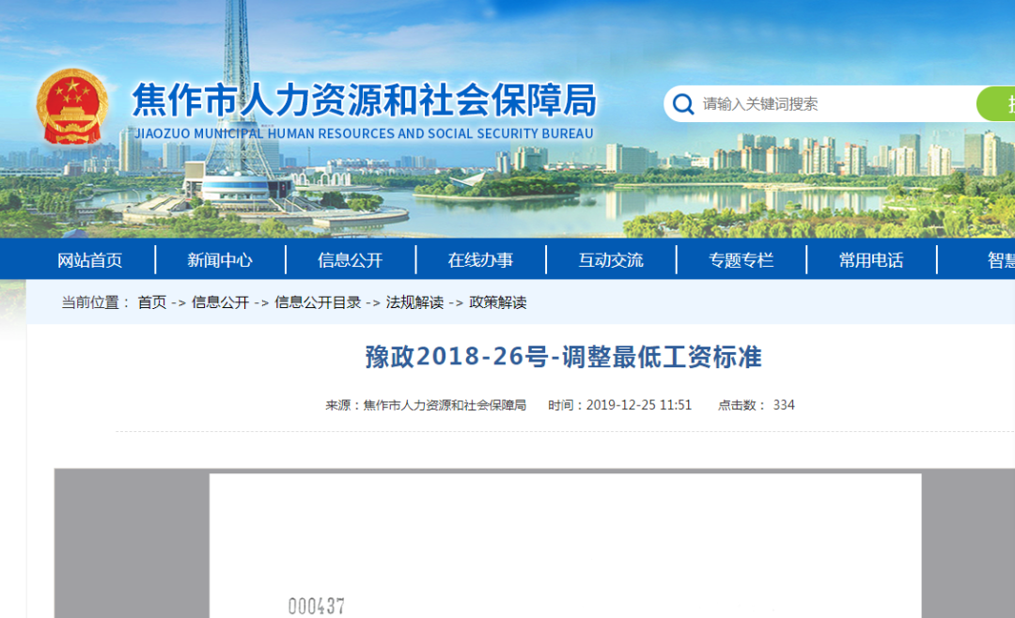Image resolution: width=1015 pixels, height=618 pixels.
Task: Select 信息公开 in the main navigation bar
Action: coord(351,260)
